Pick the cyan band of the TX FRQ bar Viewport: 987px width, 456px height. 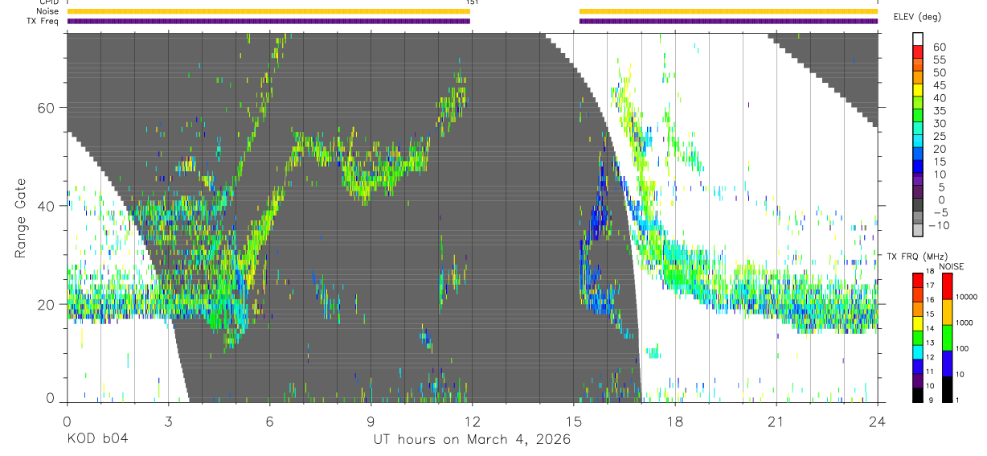pos(918,351)
